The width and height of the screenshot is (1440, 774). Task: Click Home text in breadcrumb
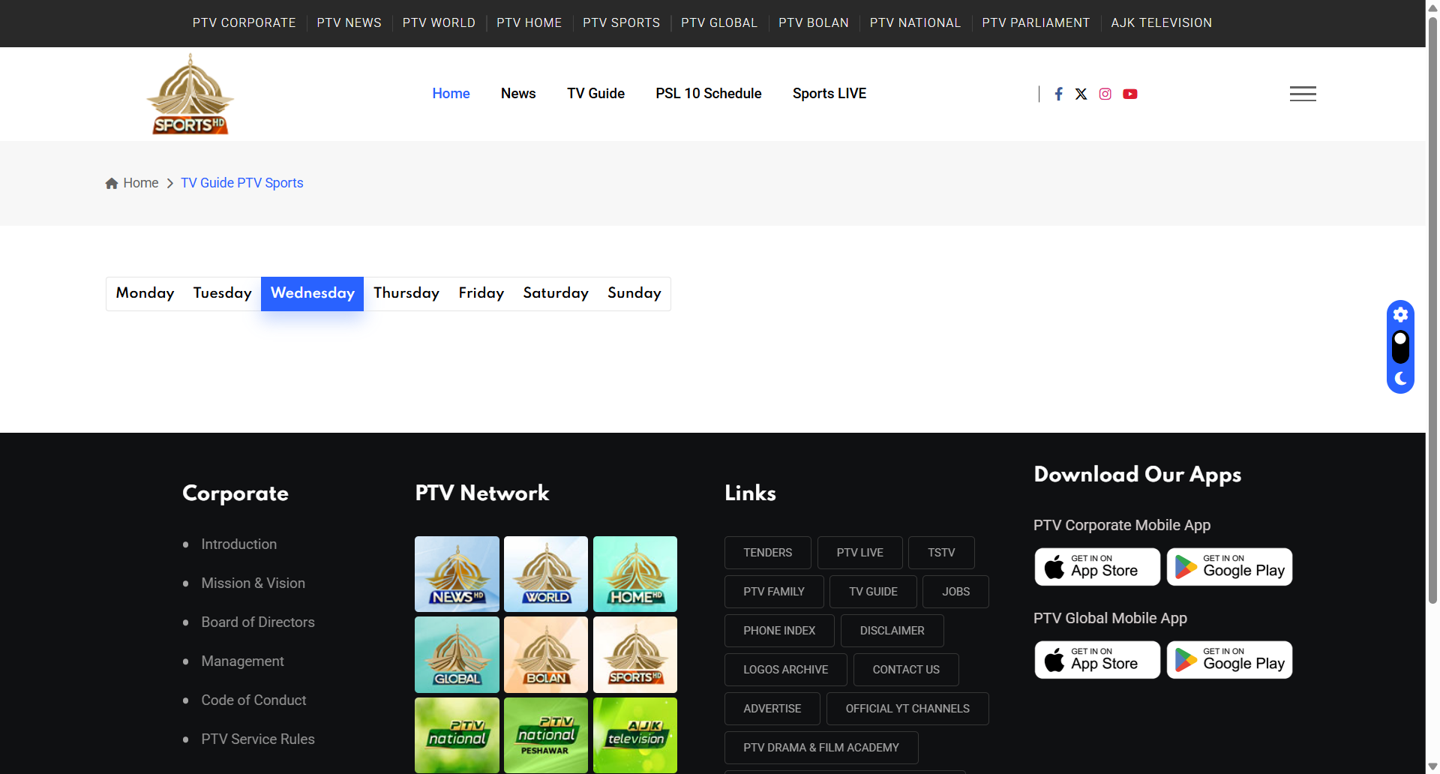tap(140, 183)
